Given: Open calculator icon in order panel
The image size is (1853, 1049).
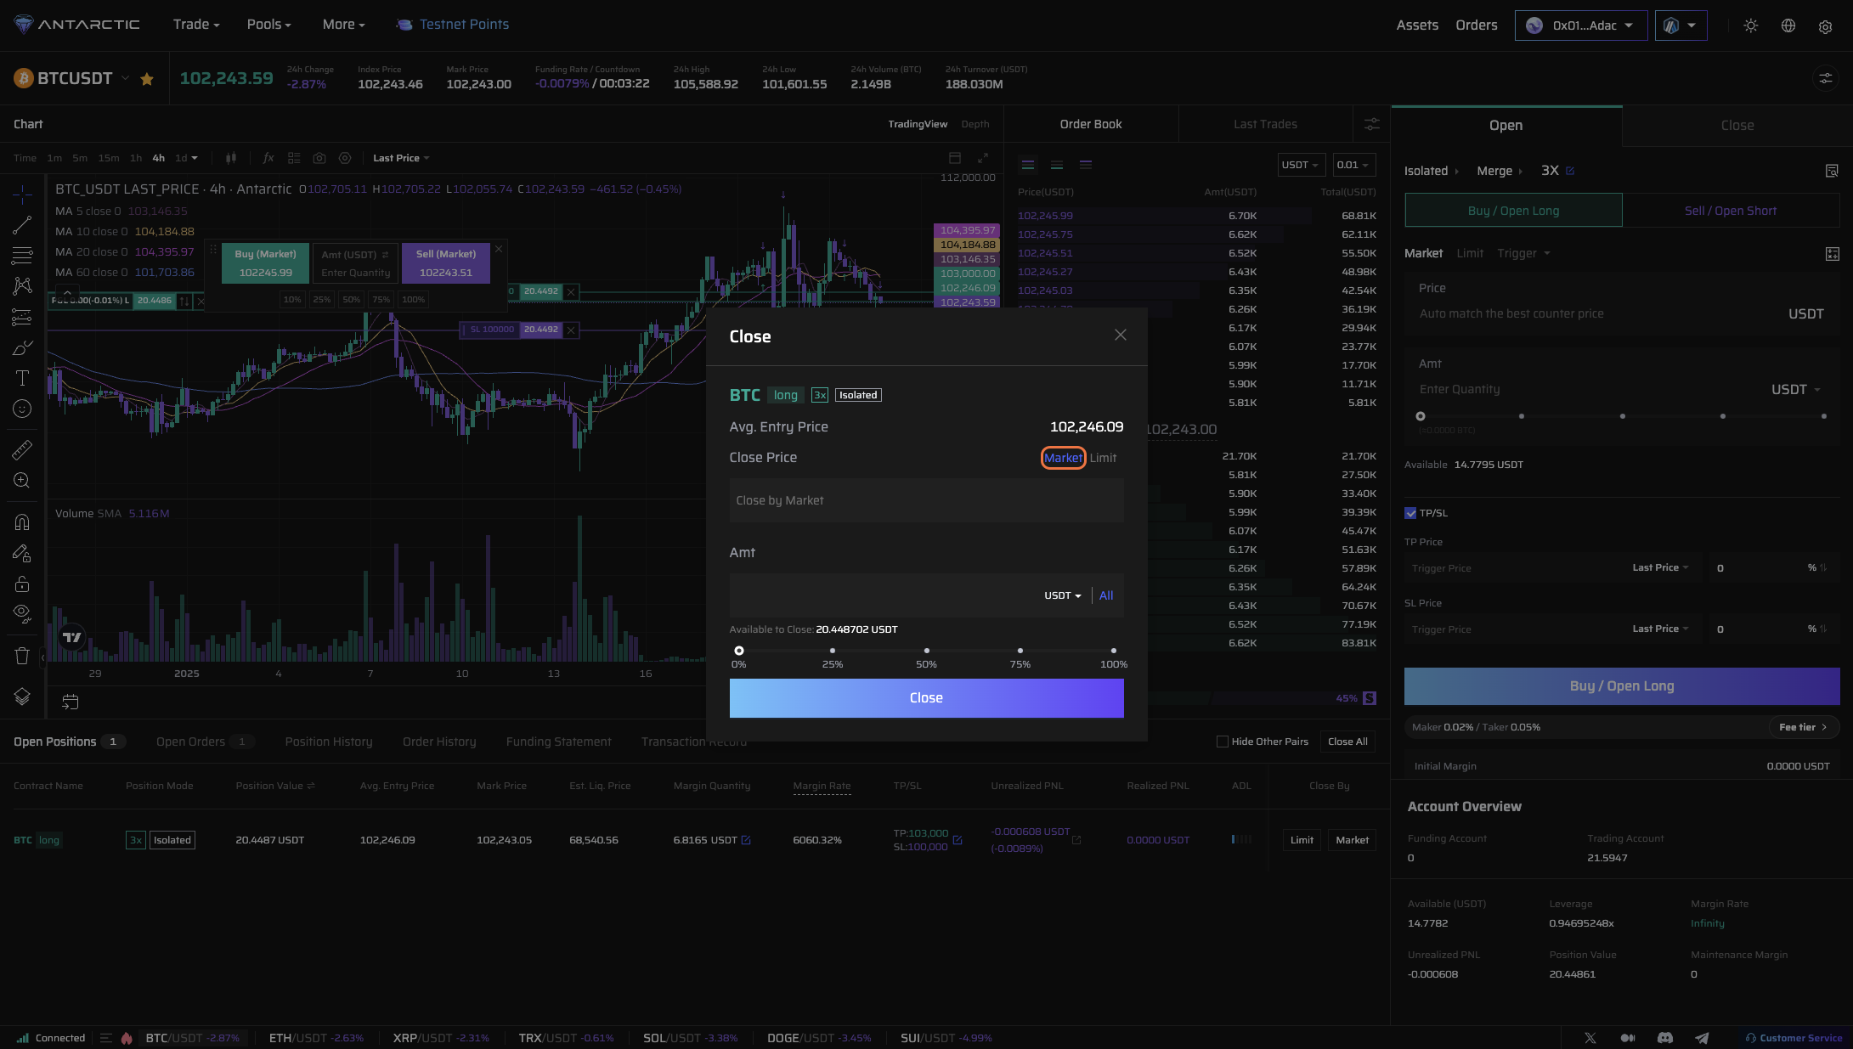Looking at the screenshot, I should click(x=1832, y=254).
